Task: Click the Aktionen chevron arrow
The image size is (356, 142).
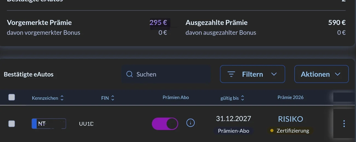Action: pyautogui.click(x=337, y=74)
